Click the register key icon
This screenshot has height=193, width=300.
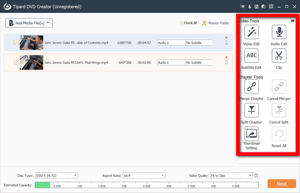pos(249,6)
